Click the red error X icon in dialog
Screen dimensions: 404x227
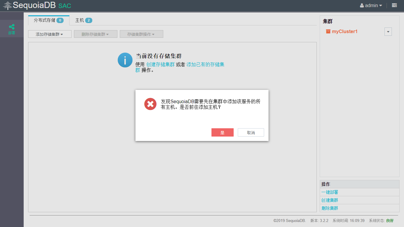coord(150,104)
